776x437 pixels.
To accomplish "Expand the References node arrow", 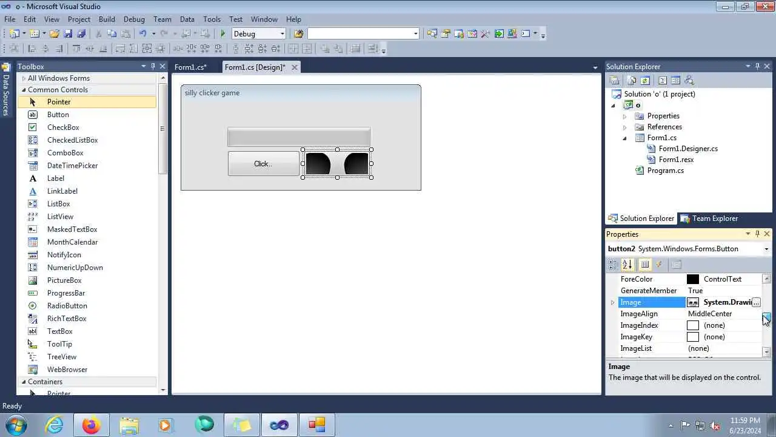I will (624, 127).
